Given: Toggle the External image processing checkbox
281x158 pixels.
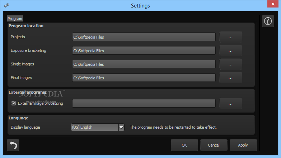Looking at the screenshot, I should (x=14, y=103).
